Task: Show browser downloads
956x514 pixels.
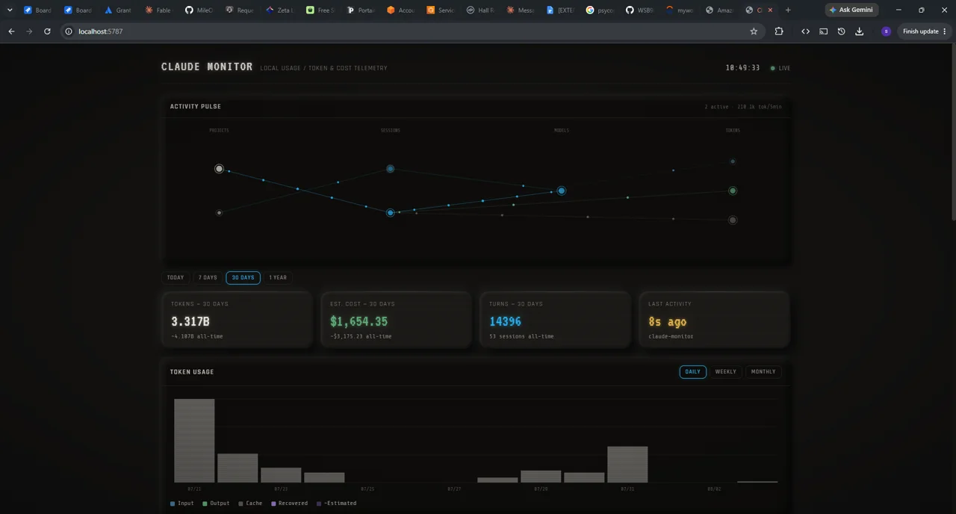Action: point(859,31)
